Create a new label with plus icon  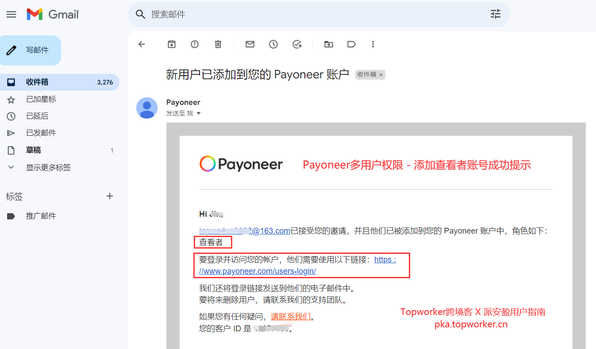(110, 196)
